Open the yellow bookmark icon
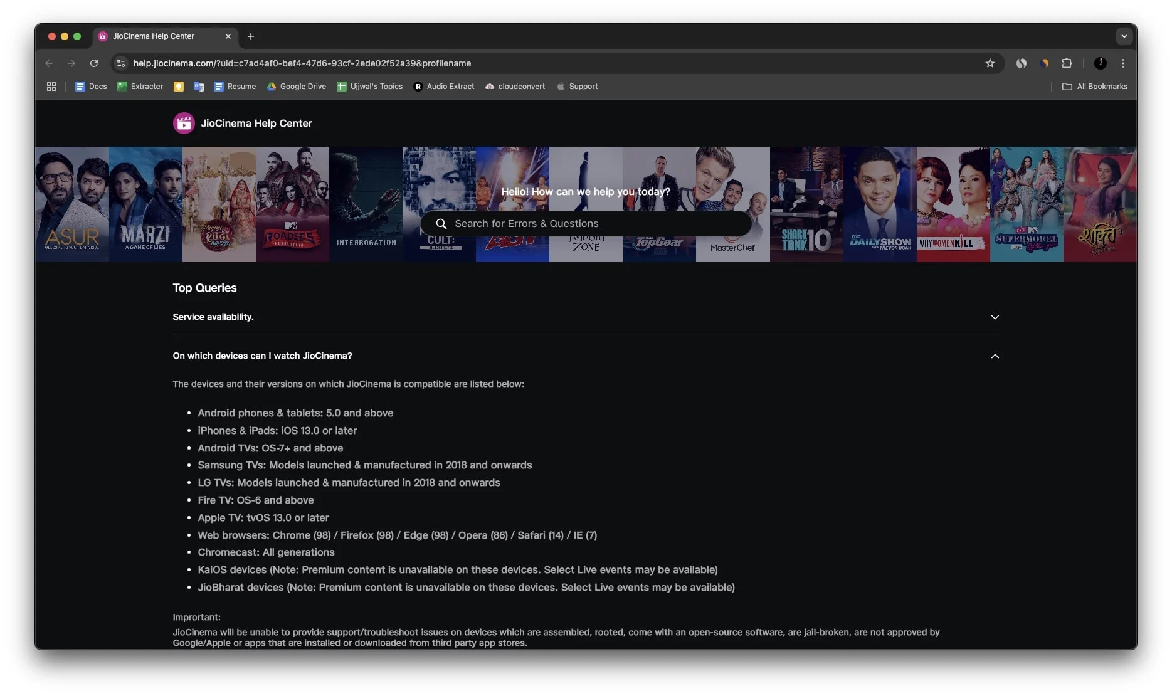This screenshot has width=1172, height=696. coord(179,87)
